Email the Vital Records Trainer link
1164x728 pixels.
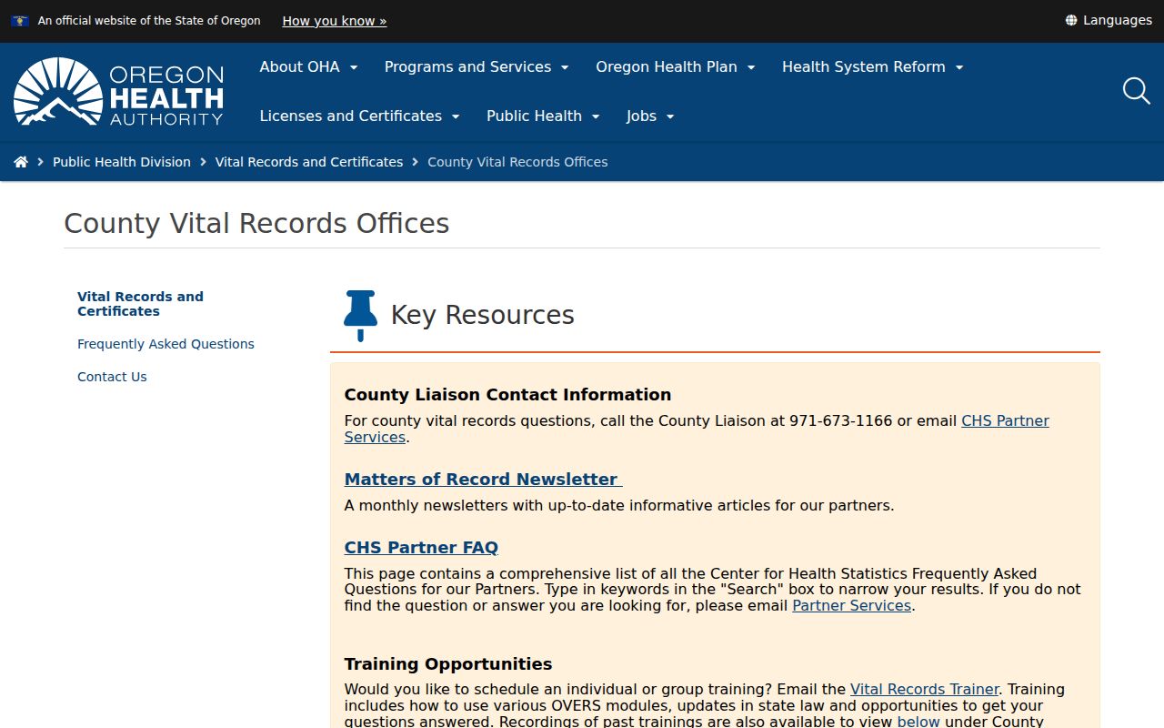924,690
